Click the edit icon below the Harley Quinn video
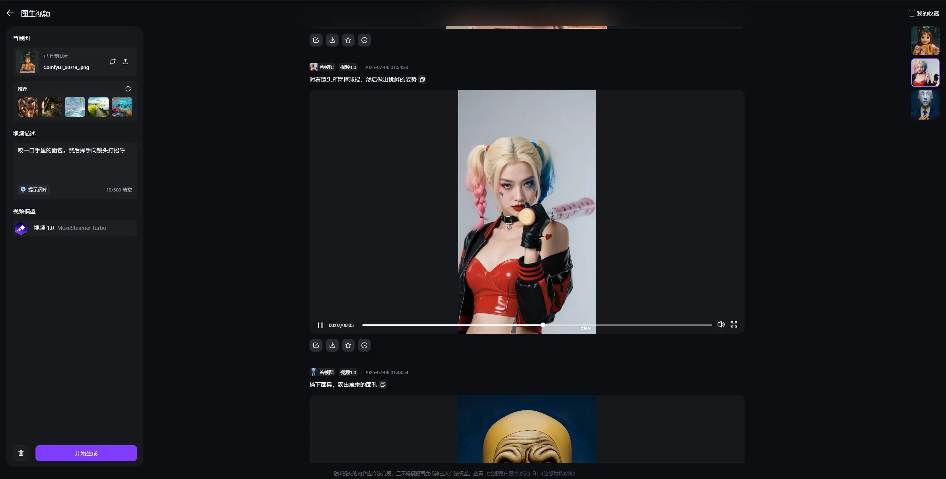Image resolution: width=946 pixels, height=479 pixels. [316, 345]
